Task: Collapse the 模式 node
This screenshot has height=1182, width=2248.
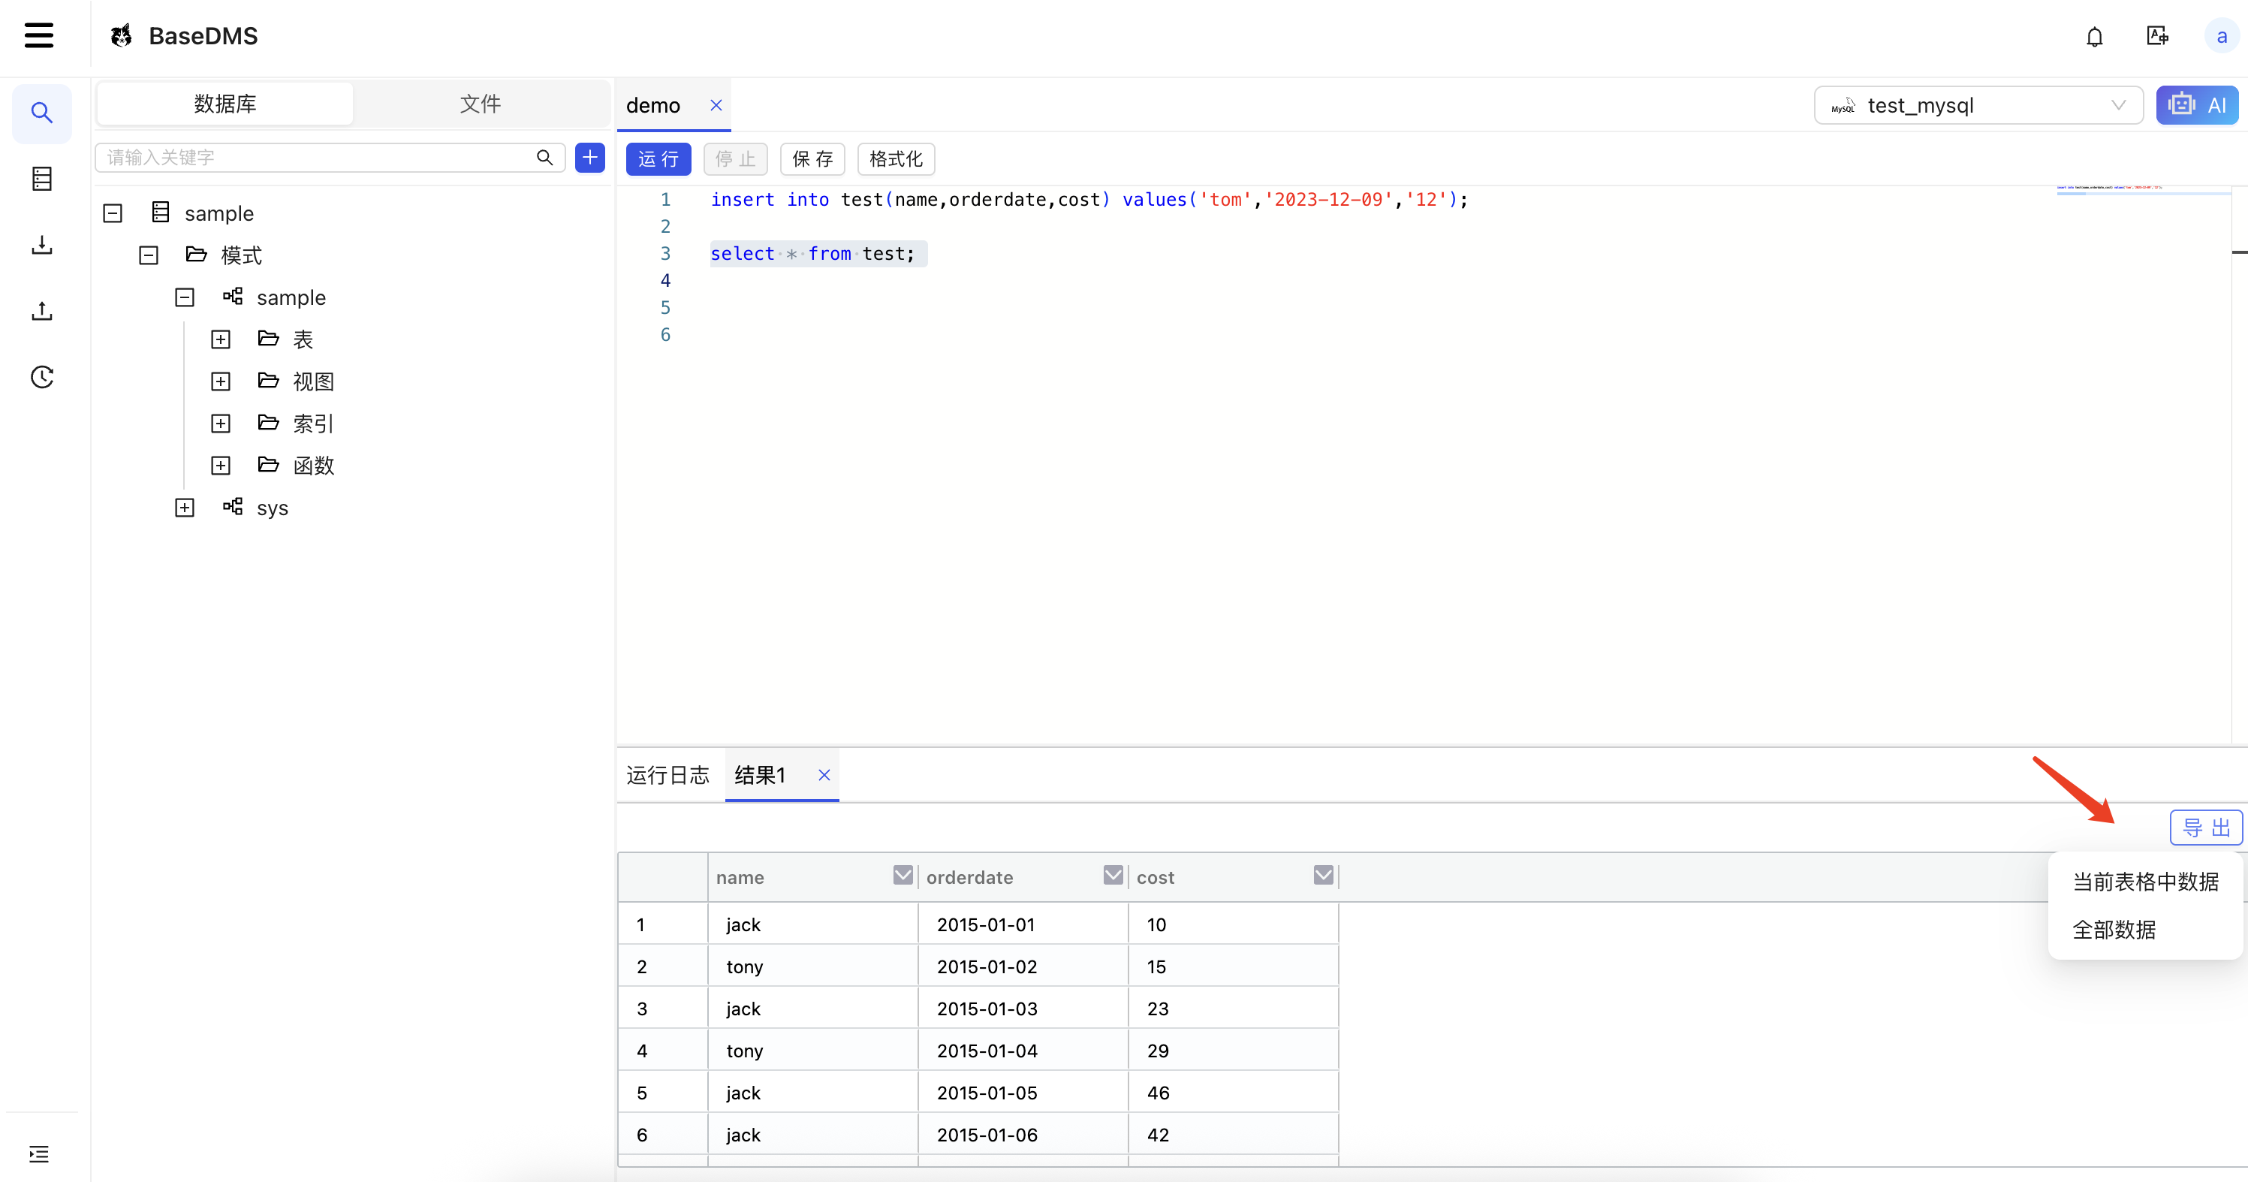Action: click(x=149, y=255)
